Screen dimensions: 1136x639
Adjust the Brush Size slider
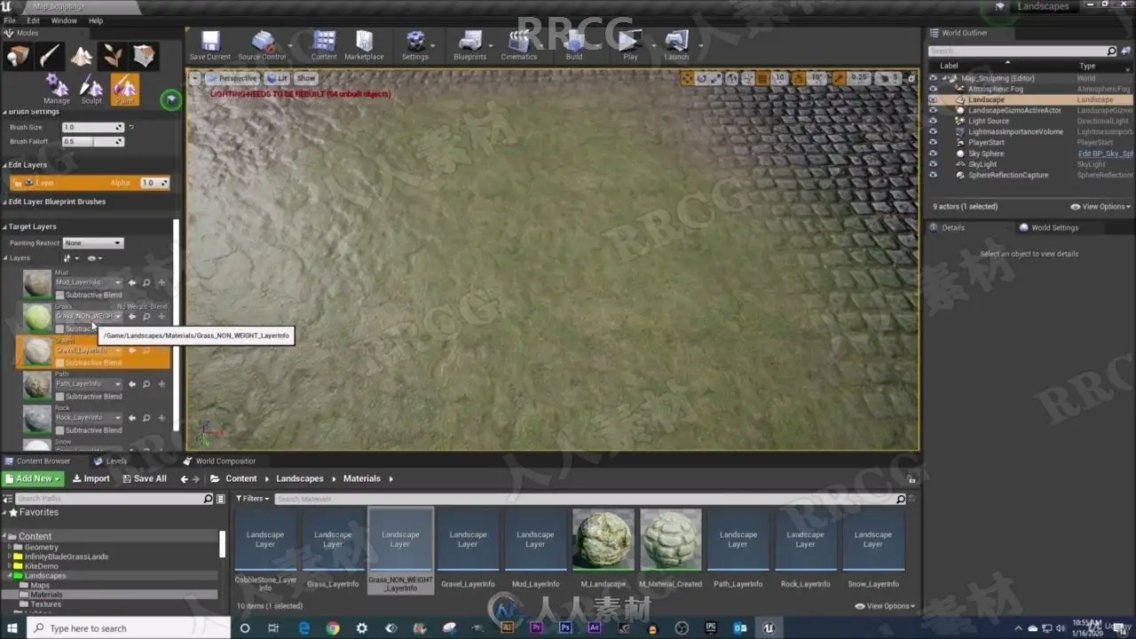point(92,128)
